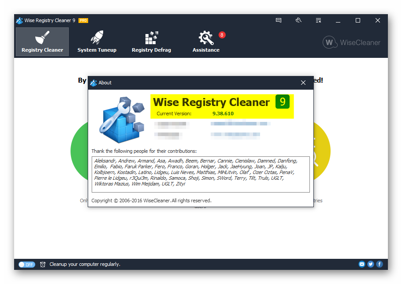The height and width of the screenshot is (284, 402).
Task: Click the alarm clock schedule icon
Action: pyautogui.click(x=43, y=265)
